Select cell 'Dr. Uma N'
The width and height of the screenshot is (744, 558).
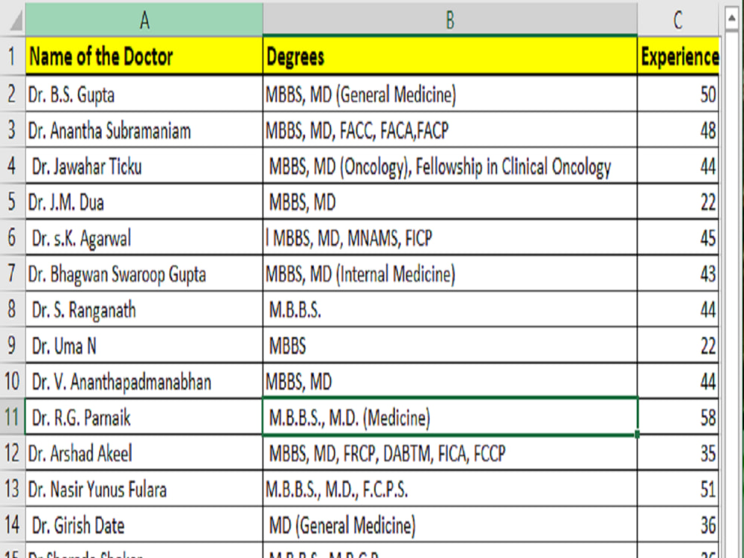pos(144,345)
